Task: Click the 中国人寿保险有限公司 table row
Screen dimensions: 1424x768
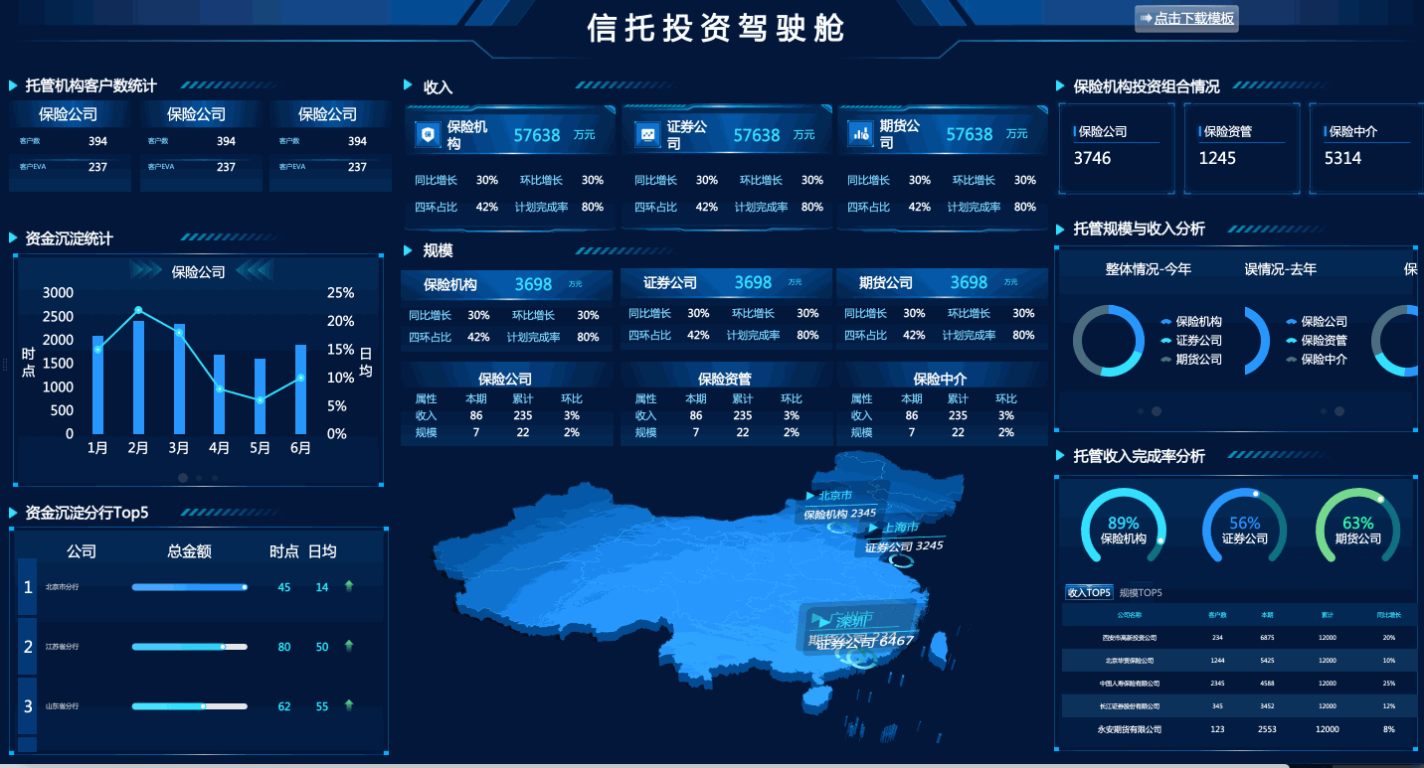Action: [1238, 684]
